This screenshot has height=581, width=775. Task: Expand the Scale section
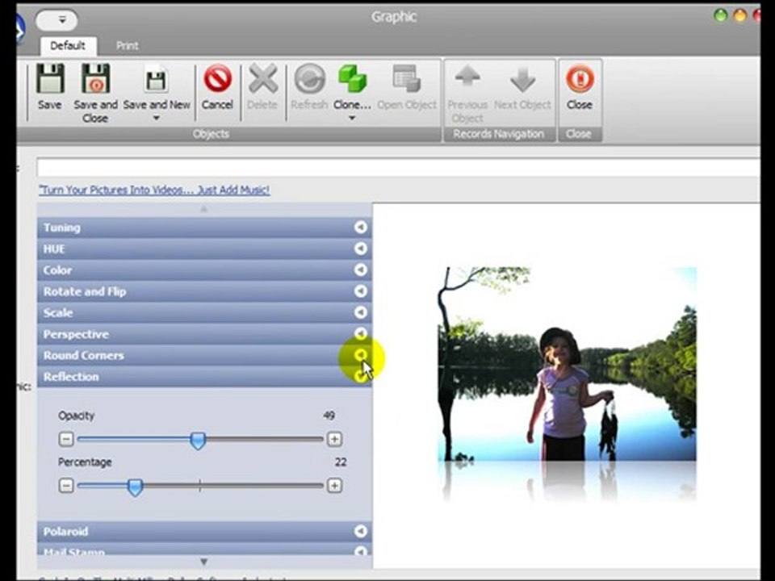pos(361,312)
